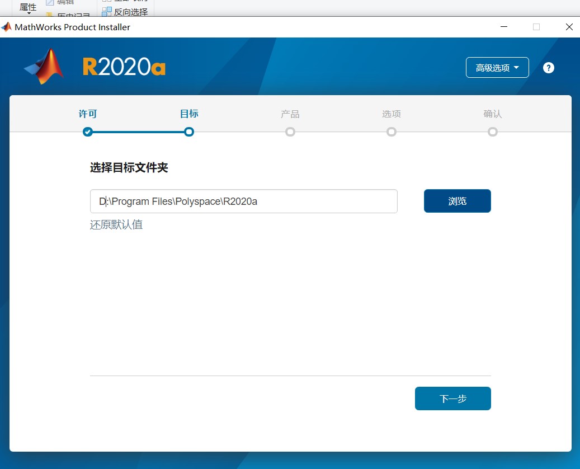Select the 许可 step label

(x=88, y=114)
